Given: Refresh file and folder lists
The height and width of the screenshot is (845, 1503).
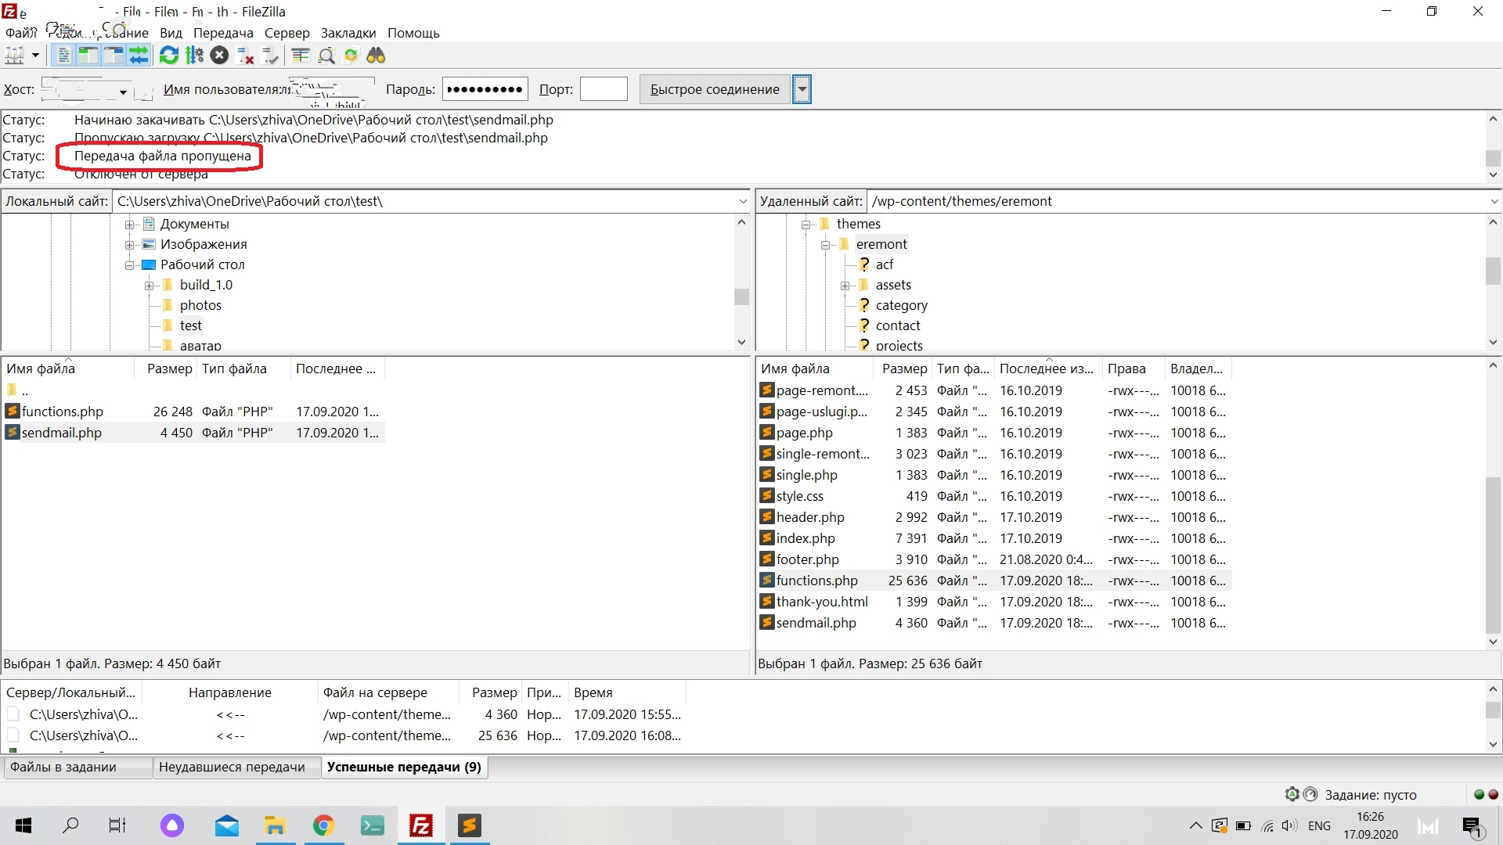Looking at the screenshot, I should (x=169, y=56).
